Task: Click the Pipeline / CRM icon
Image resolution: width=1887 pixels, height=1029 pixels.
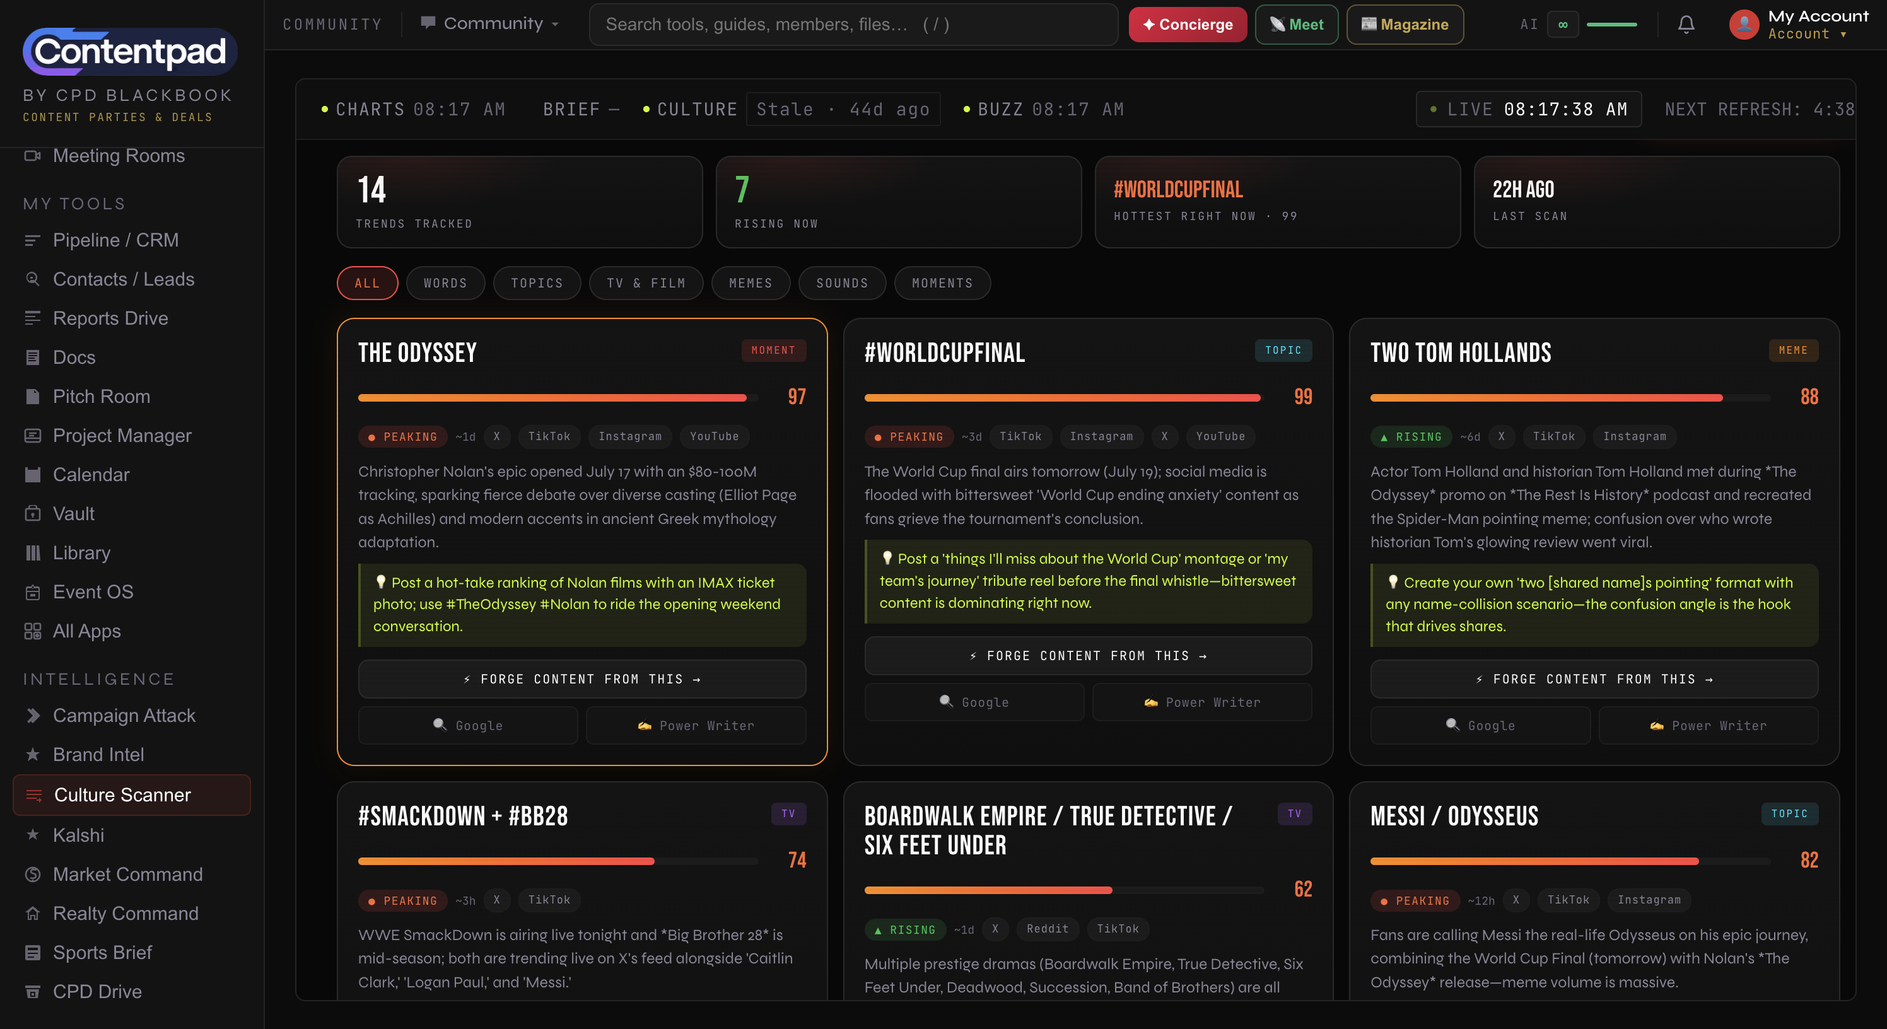Action: tap(32, 240)
